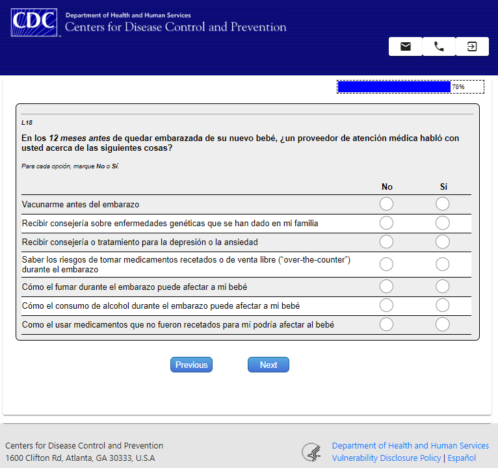Click the phone contact icon
This screenshot has height=468, width=498.
pos(439,47)
